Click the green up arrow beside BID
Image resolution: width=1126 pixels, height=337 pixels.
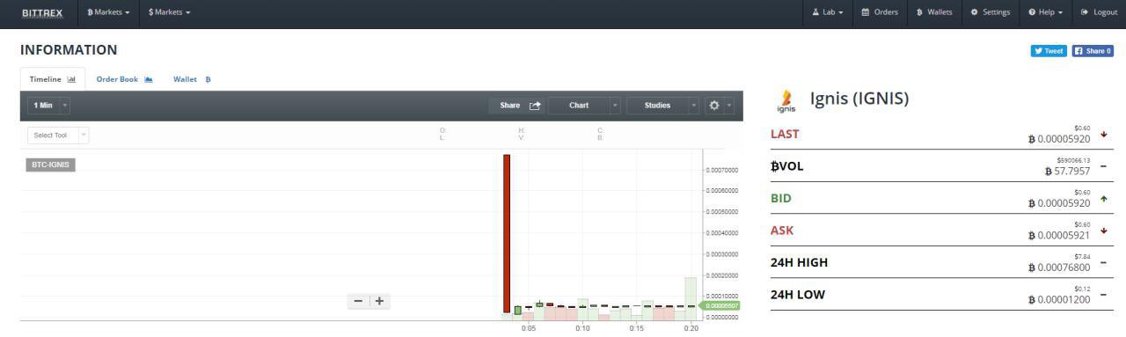pyautogui.click(x=1103, y=199)
